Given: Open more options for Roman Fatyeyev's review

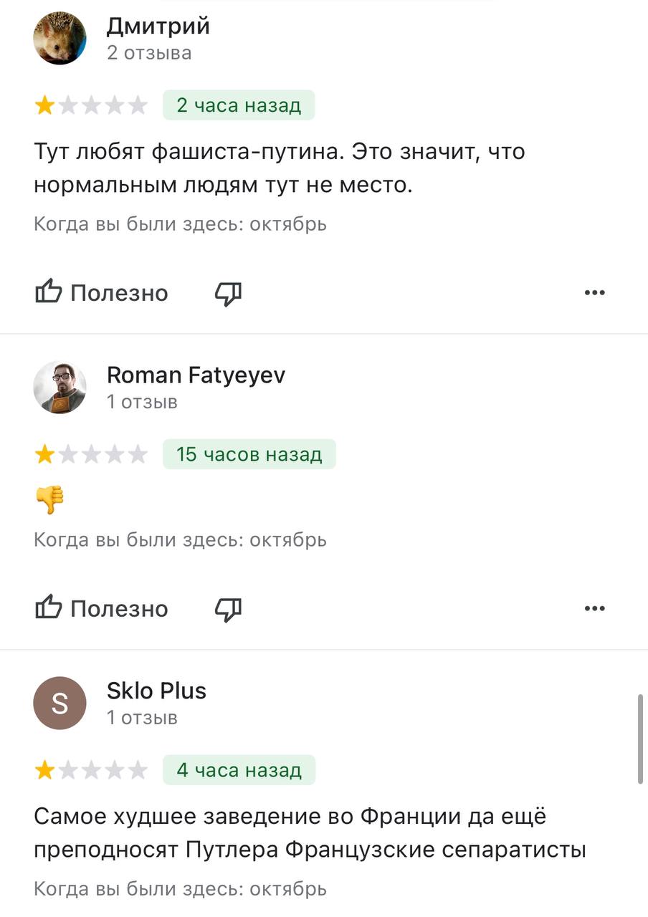Looking at the screenshot, I should 594,608.
